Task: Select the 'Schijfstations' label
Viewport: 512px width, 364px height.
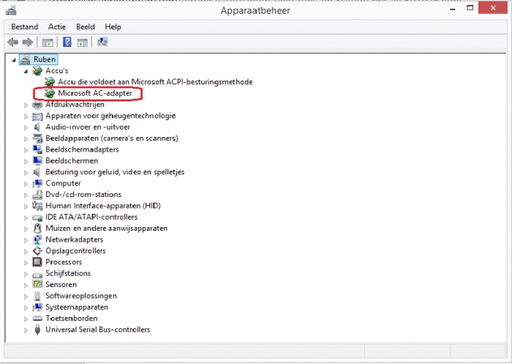Action: click(x=68, y=273)
